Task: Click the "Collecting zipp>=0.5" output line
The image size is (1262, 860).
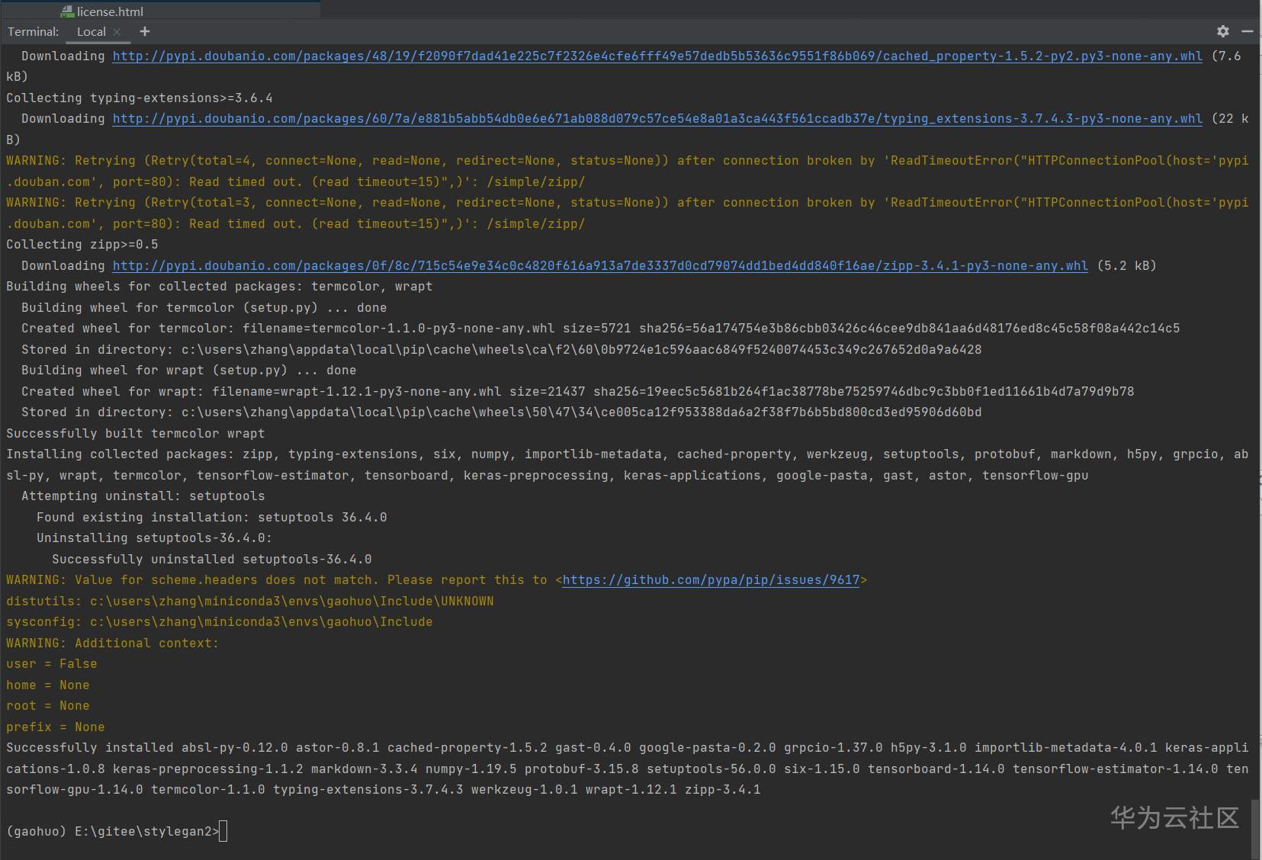Action: point(82,245)
